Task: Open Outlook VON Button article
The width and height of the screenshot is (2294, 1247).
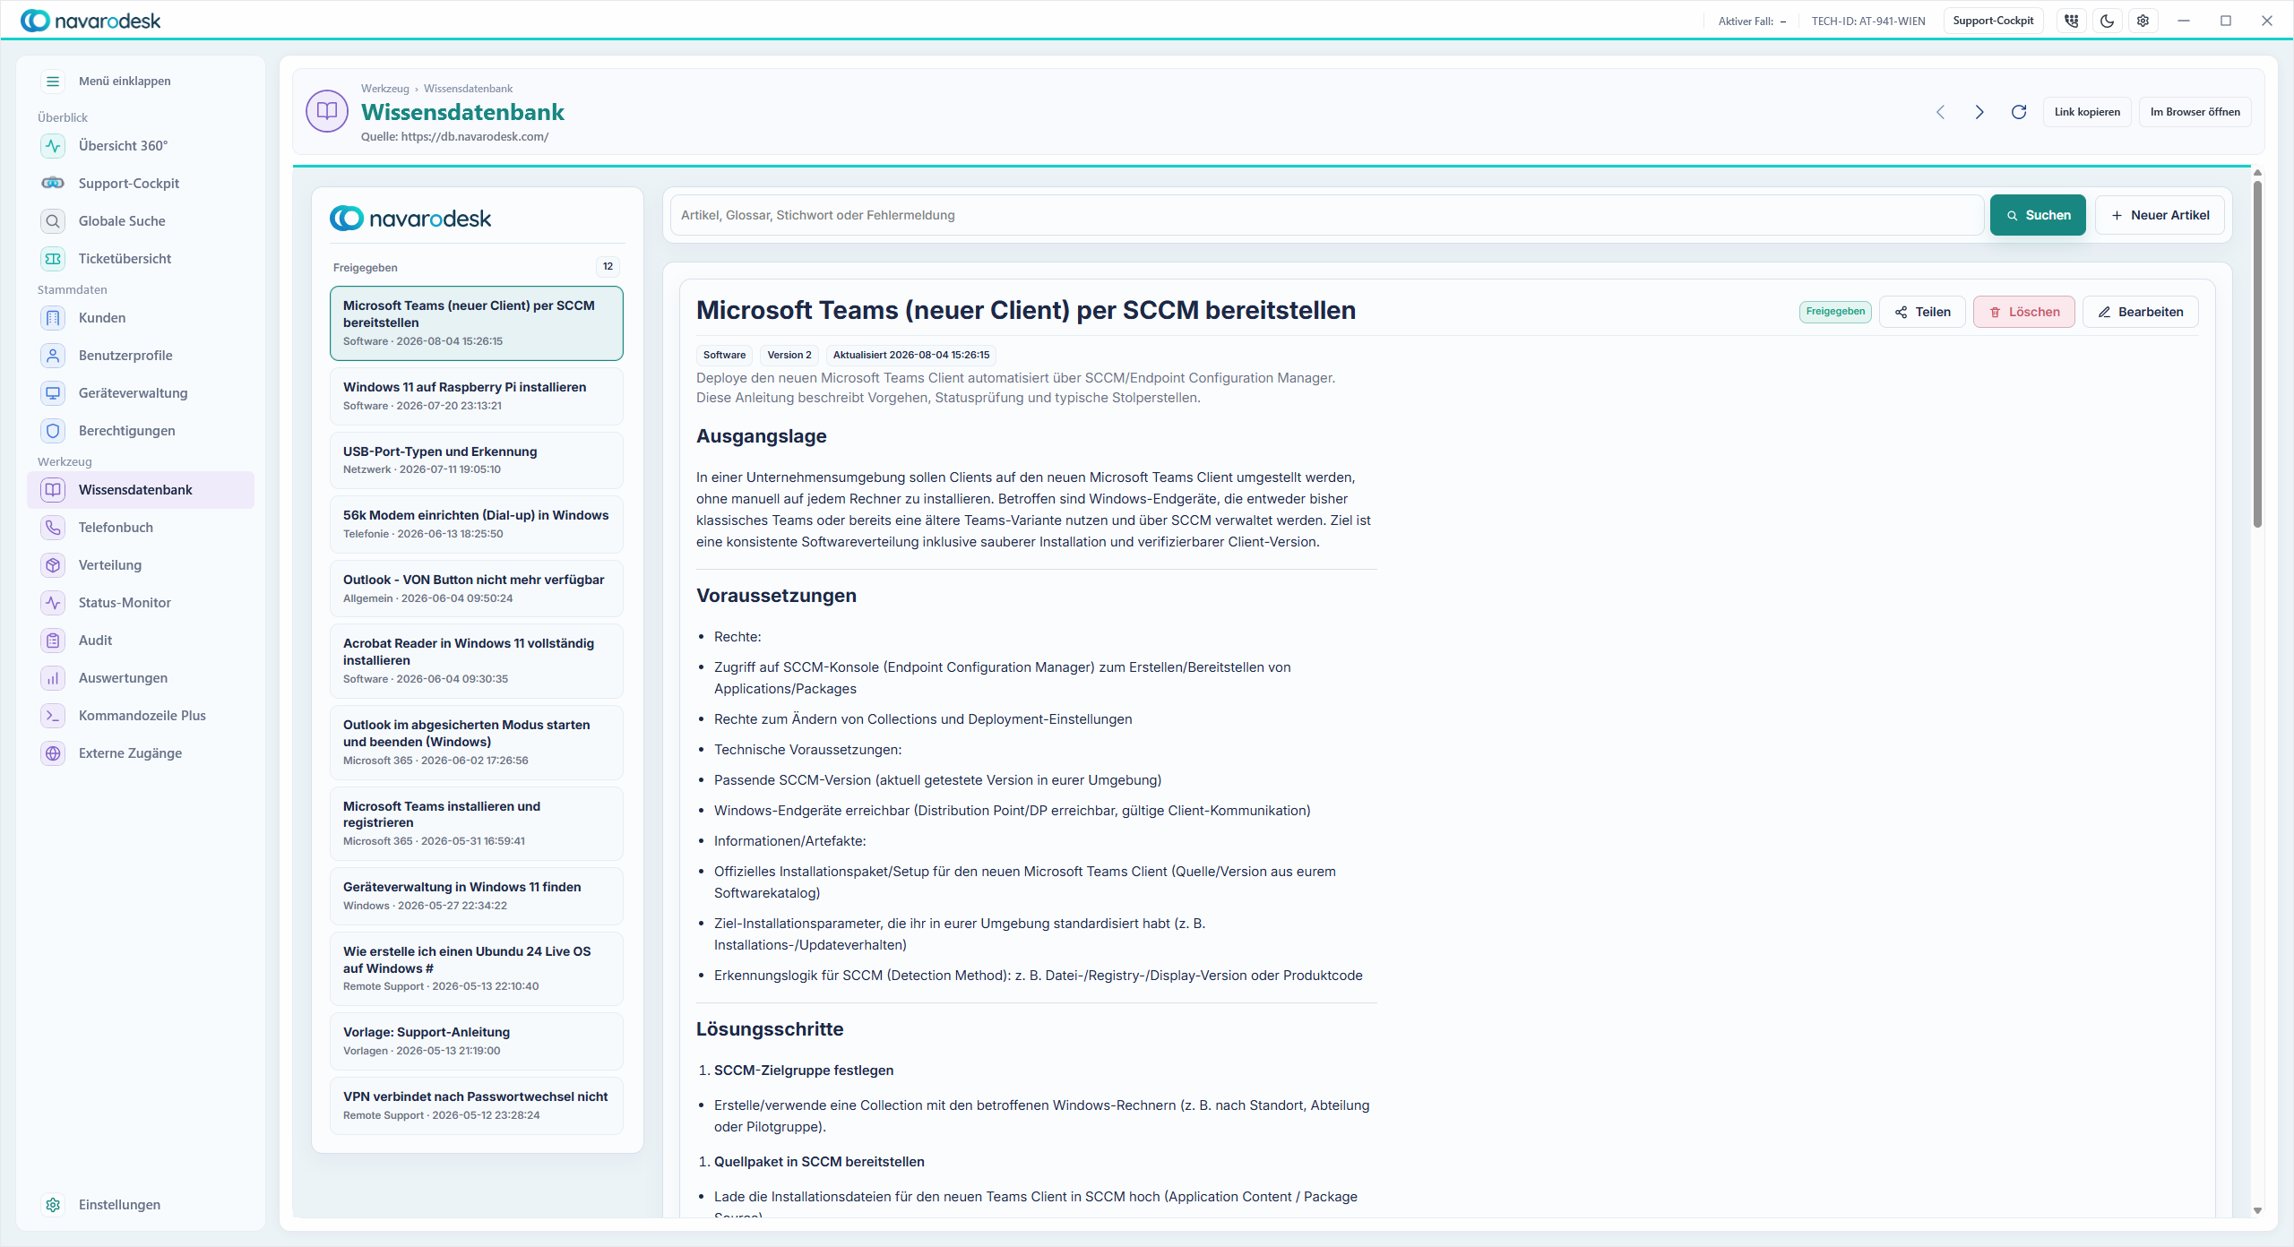Action: click(x=477, y=589)
